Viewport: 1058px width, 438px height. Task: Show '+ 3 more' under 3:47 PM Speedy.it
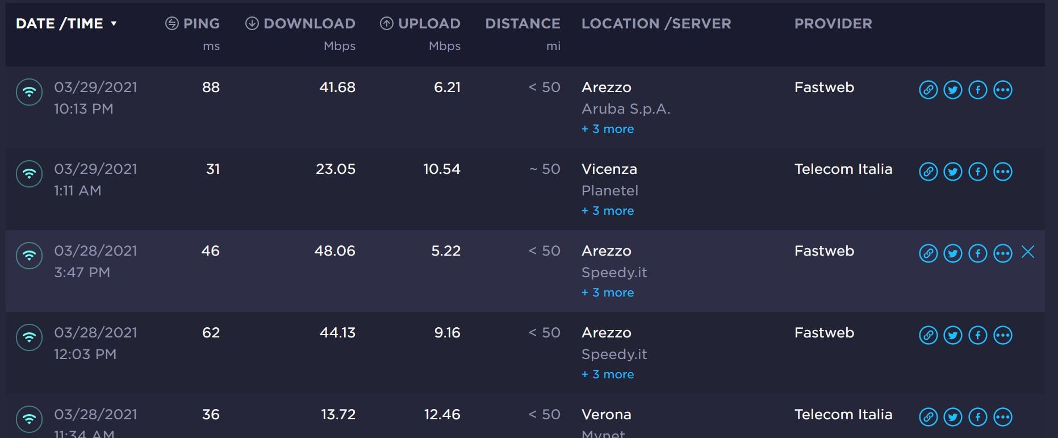point(608,293)
